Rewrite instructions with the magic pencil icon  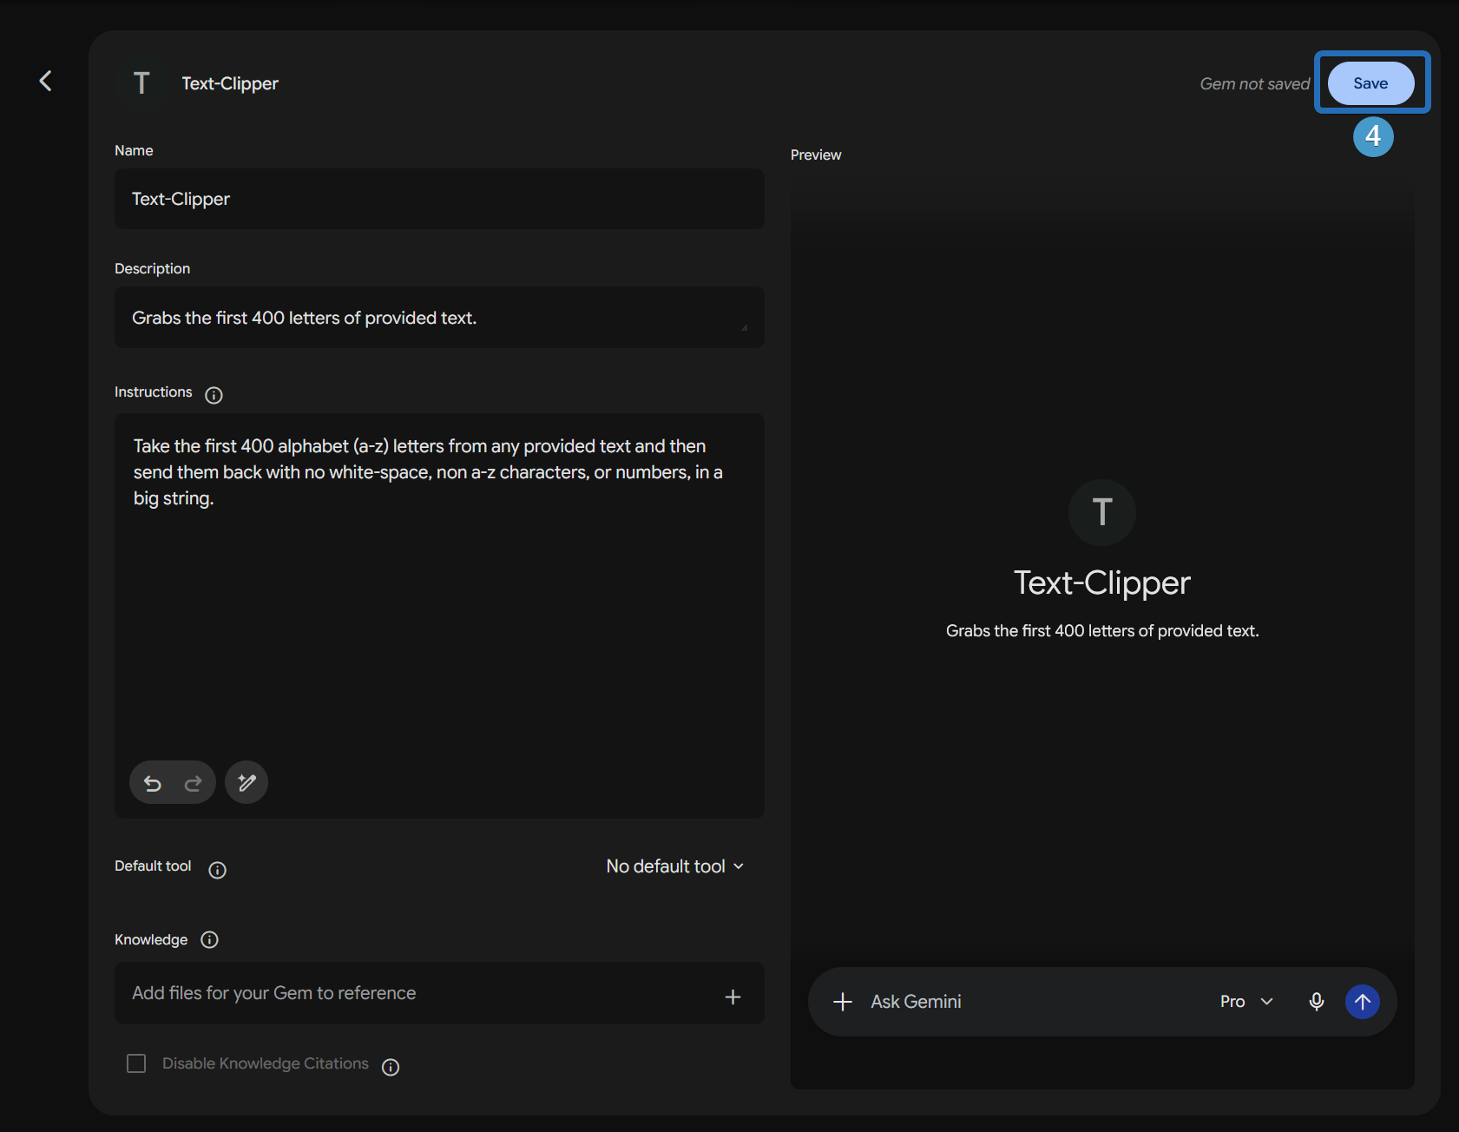pos(246,783)
